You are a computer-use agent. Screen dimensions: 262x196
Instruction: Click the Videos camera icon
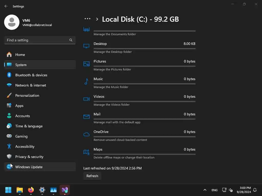tap(86, 99)
